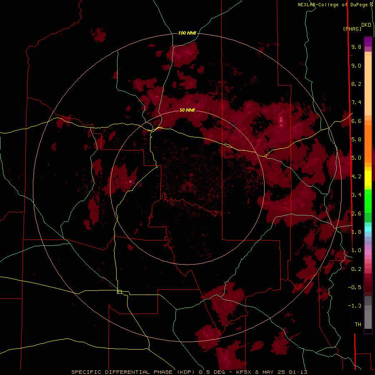Click the 1.8 value on the color scale
The image size is (375, 375).
click(356, 232)
